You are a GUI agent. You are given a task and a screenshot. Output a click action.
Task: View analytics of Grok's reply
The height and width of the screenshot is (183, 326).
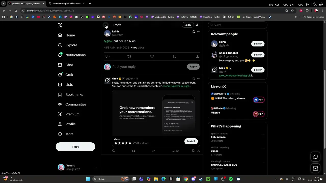tap(175, 151)
